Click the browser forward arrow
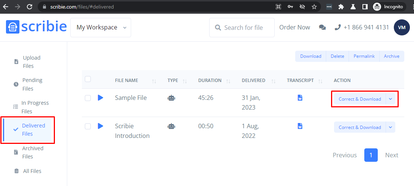414x186 pixels. pyautogui.click(x=18, y=7)
